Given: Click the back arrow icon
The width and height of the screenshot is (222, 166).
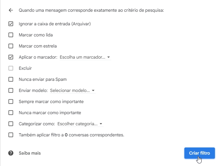Looking at the screenshot, I should click(11, 10).
